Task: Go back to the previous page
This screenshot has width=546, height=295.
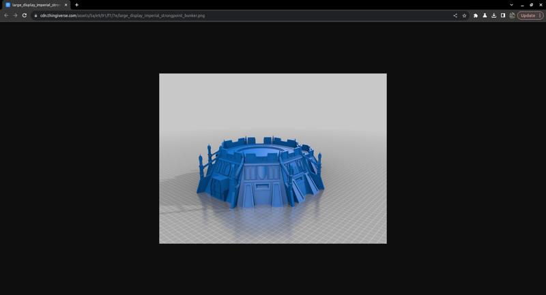Action: tap(6, 15)
